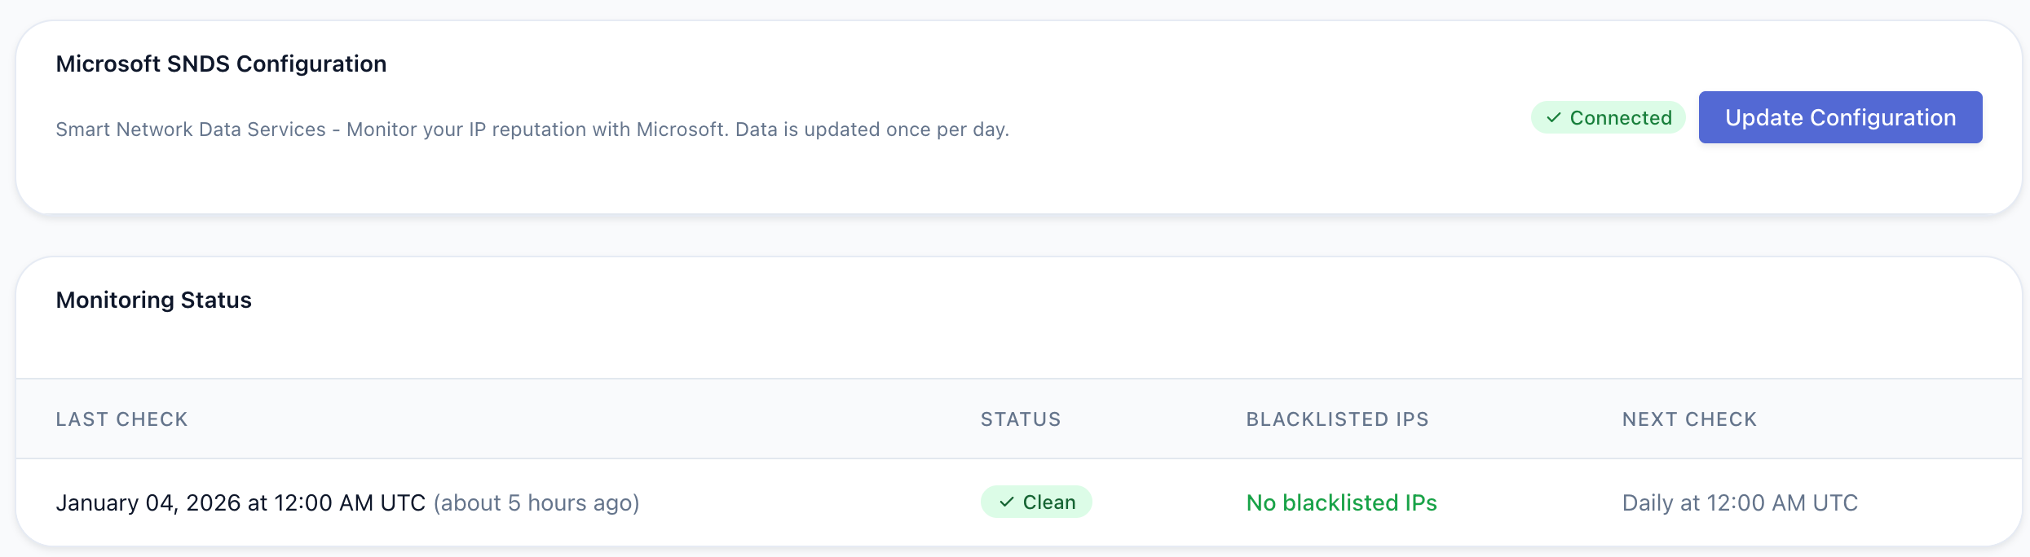Image resolution: width=2030 pixels, height=557 pixels.
Task: Click the Blacklisted IPs column header
Action: [1337, 419]
